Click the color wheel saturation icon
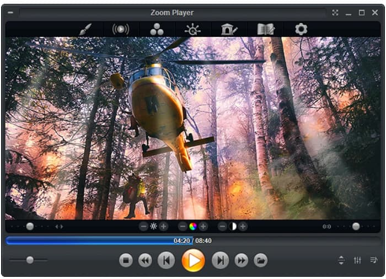386x279 pixels. (193, 226)
